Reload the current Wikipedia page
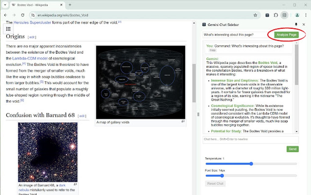Viewport: 311px width, 195px height. tap(23, 15)
